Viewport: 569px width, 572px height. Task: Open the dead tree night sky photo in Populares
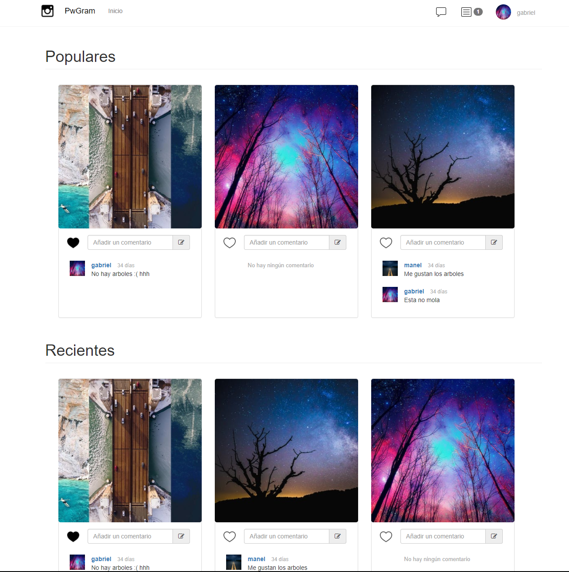(443, 157)
